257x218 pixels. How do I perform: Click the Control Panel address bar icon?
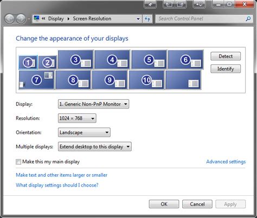click(37, 18)
